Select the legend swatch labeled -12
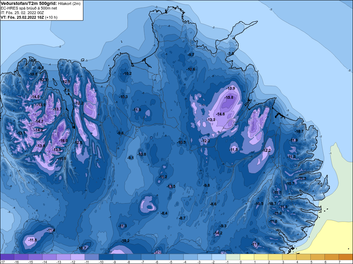 [77, 257]
